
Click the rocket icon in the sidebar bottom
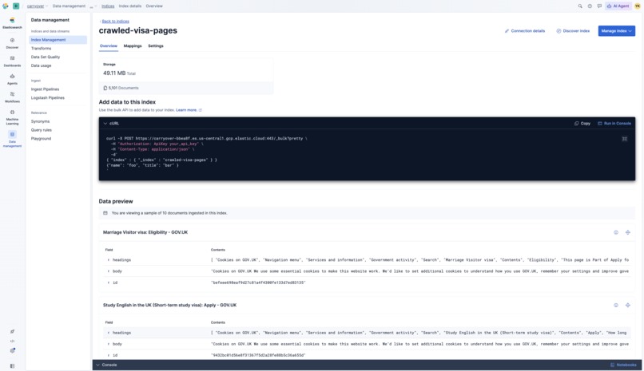[12, 331]
